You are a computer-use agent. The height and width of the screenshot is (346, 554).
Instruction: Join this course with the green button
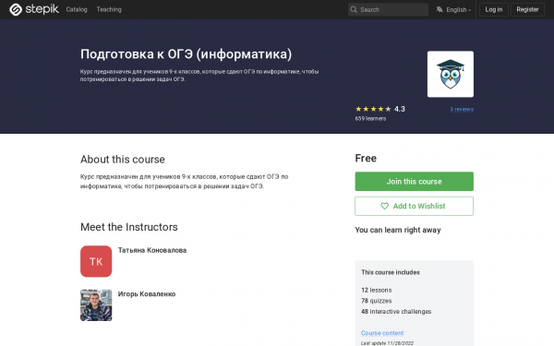pyautogui.click(x=414, y=182)
